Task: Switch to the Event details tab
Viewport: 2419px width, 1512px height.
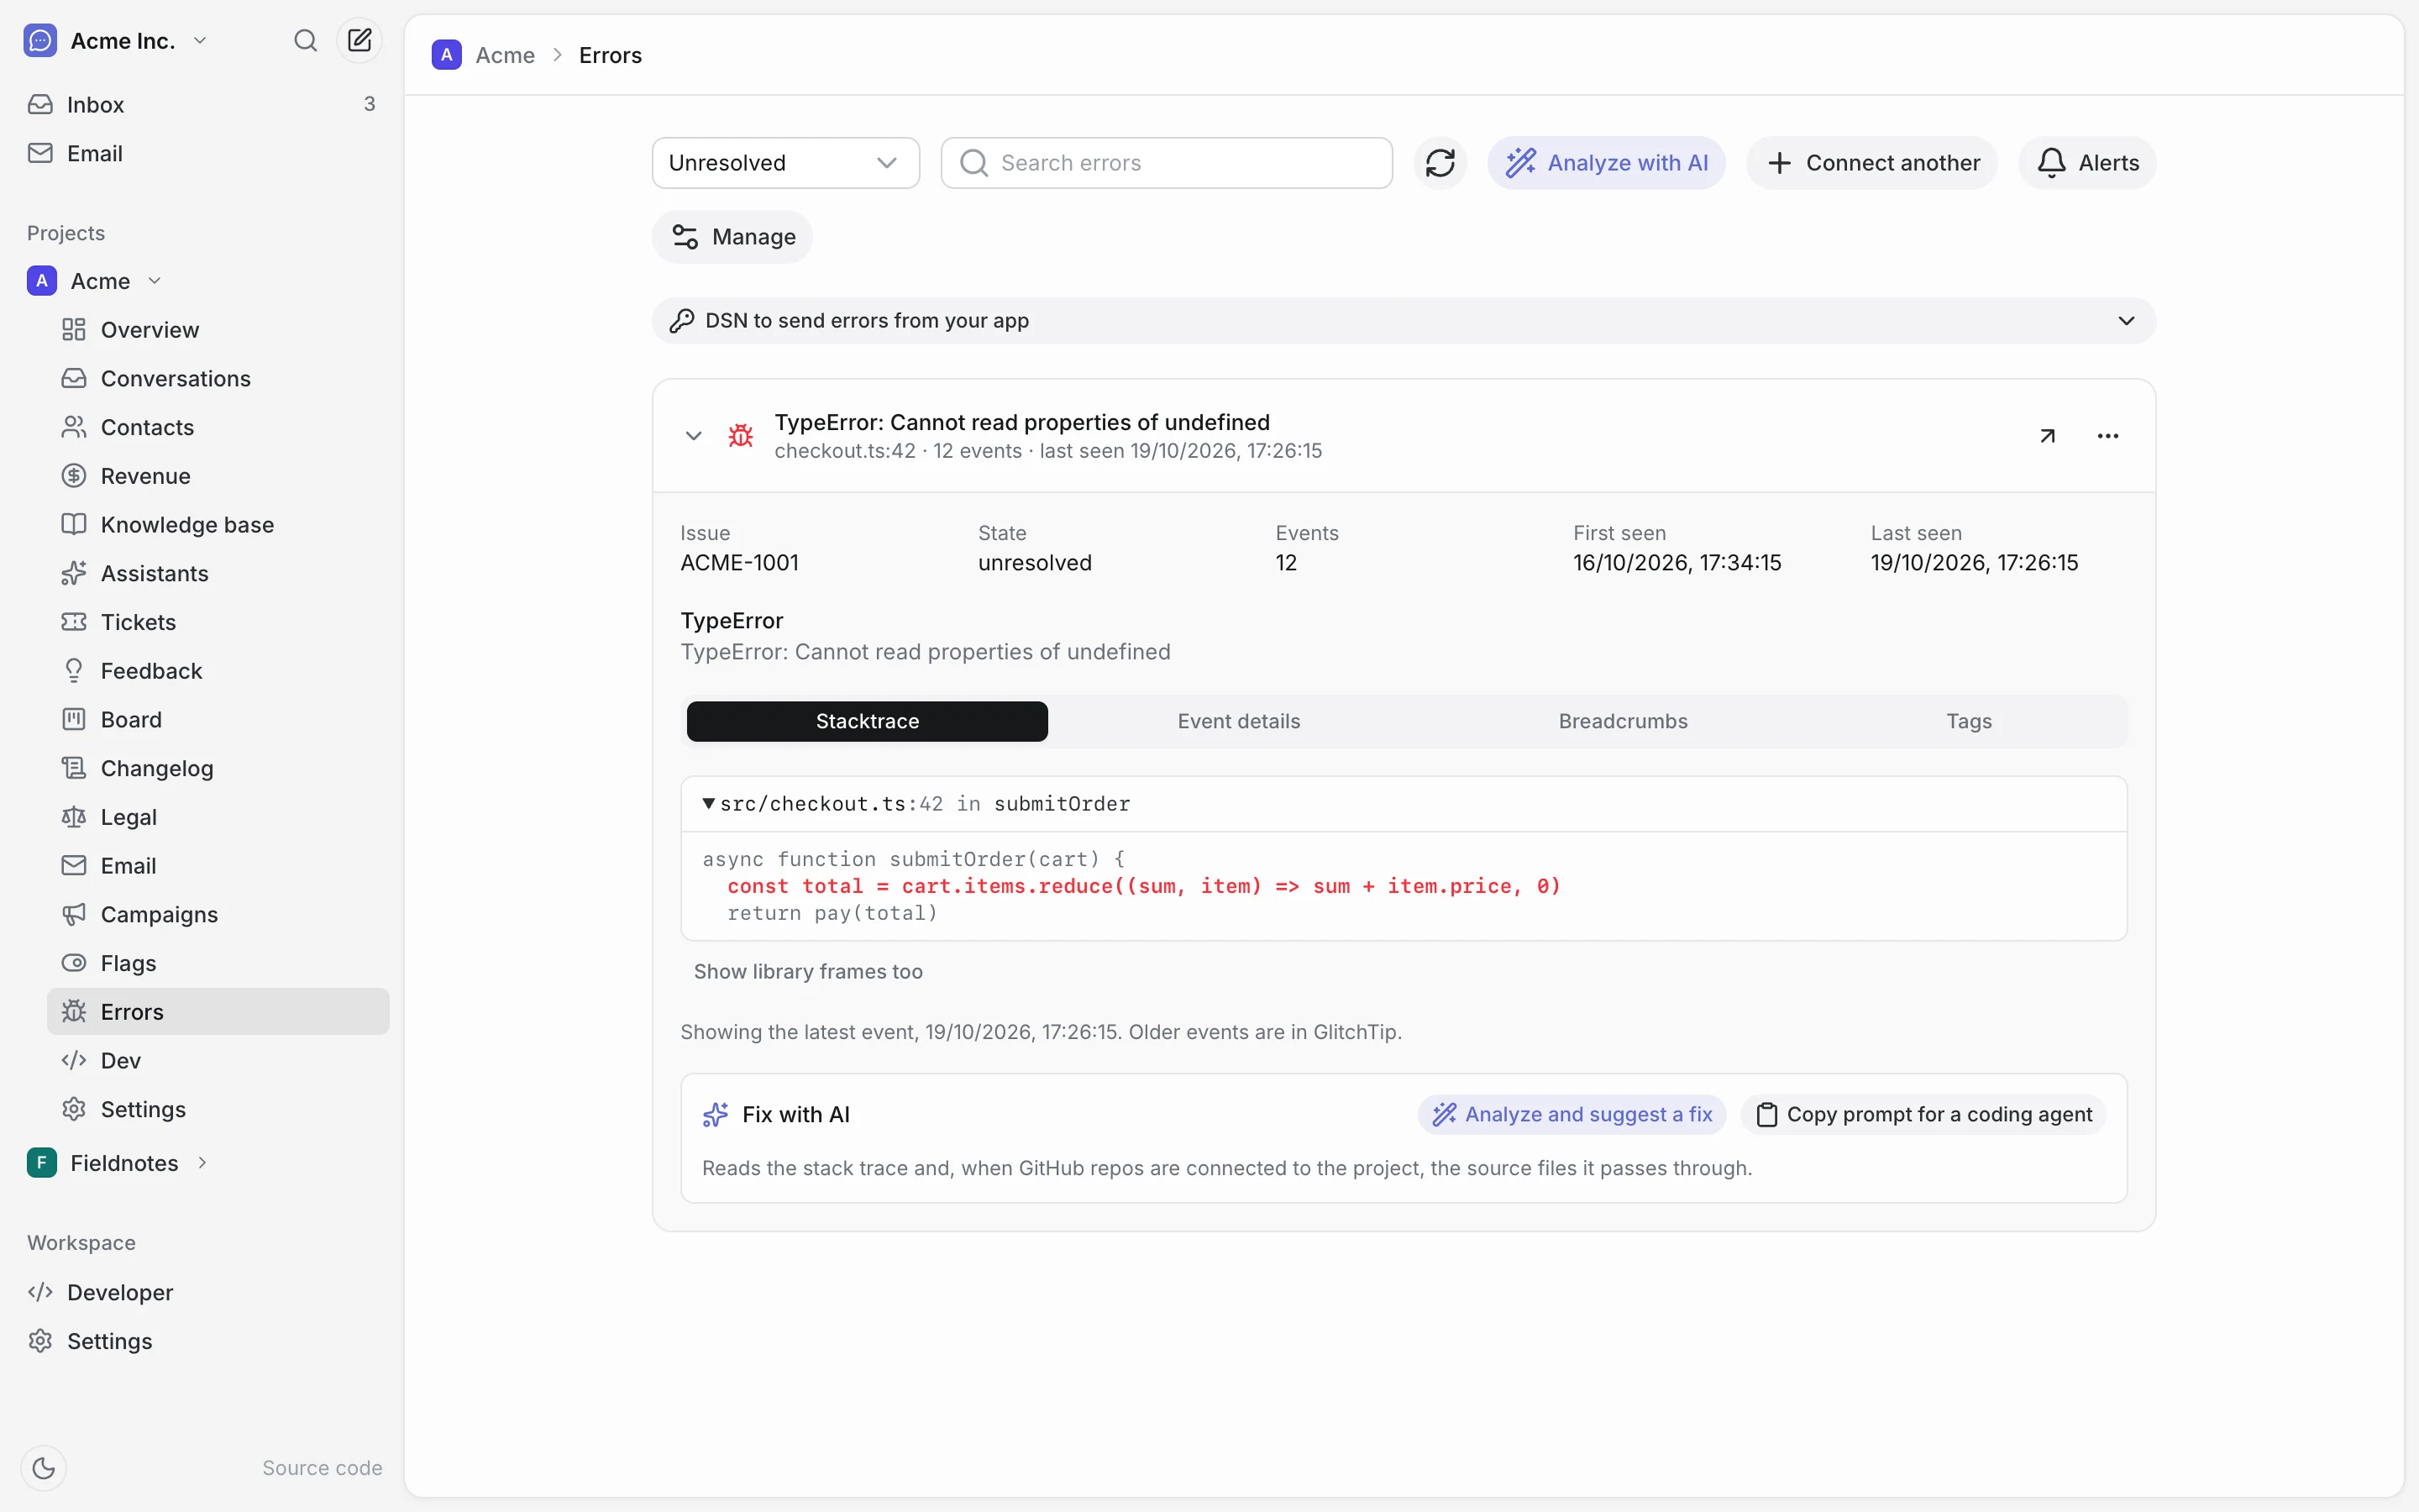Action: (1239, 722)
